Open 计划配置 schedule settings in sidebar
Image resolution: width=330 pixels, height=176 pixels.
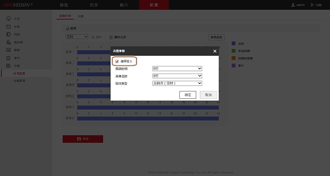19,74
